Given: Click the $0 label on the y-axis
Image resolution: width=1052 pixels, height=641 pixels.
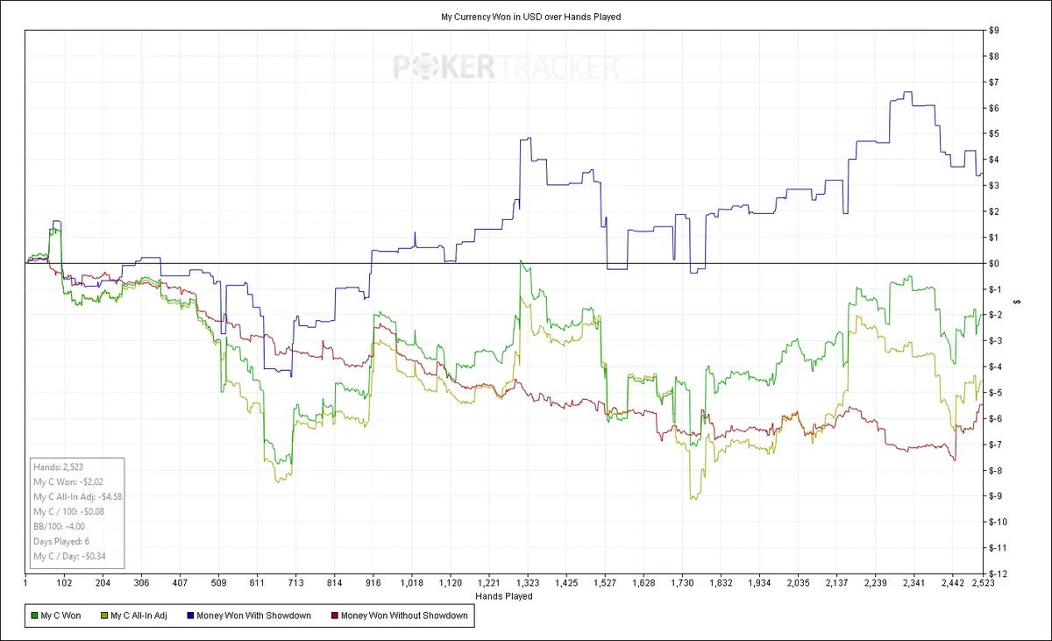Looking at the screenshot, I should 993,263.
